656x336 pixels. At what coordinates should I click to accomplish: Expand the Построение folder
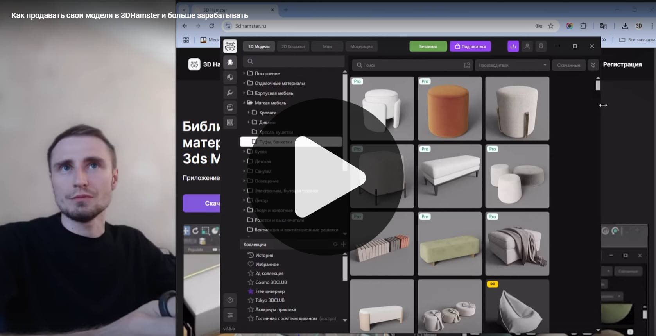point(244,73)
